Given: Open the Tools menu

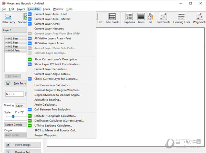Looking at the screenshot, I should (46, 9).
